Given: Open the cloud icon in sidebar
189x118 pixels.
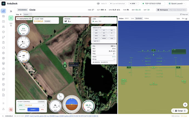Looking at the screenshot, I should pos(3,48).
